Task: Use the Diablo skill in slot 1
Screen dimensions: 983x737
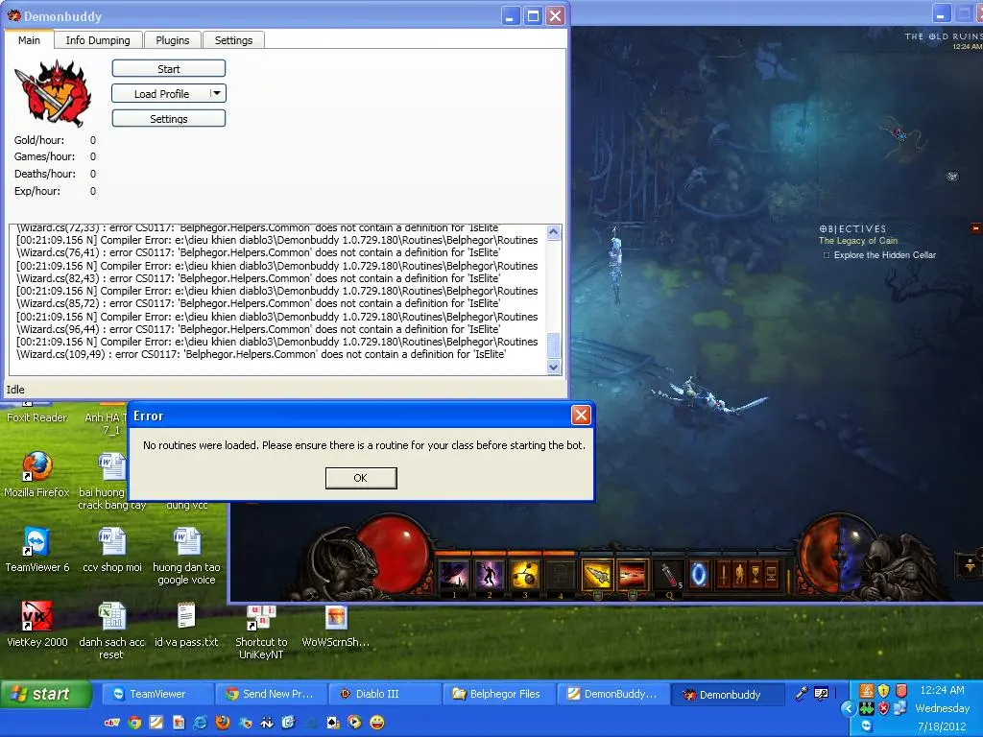Action: [x=454, y=574]
